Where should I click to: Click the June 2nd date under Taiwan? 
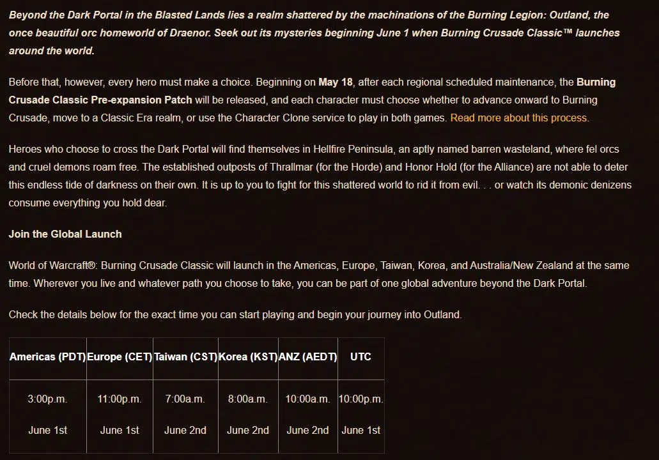coord(185,430)
